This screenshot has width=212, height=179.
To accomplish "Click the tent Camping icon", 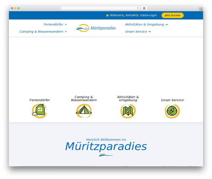I will click(x=84, y=111).
